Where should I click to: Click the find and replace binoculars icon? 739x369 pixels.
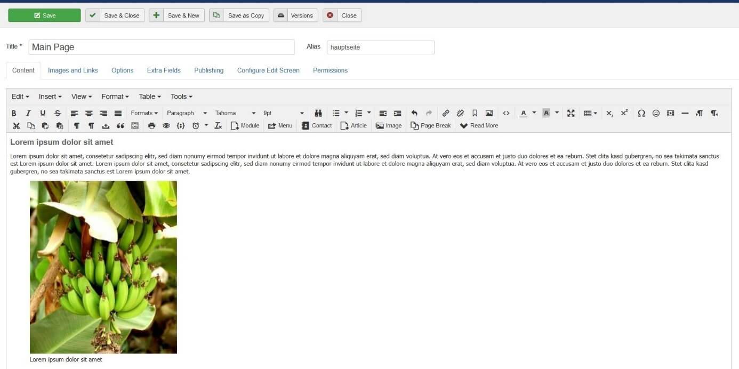[318, 113]
